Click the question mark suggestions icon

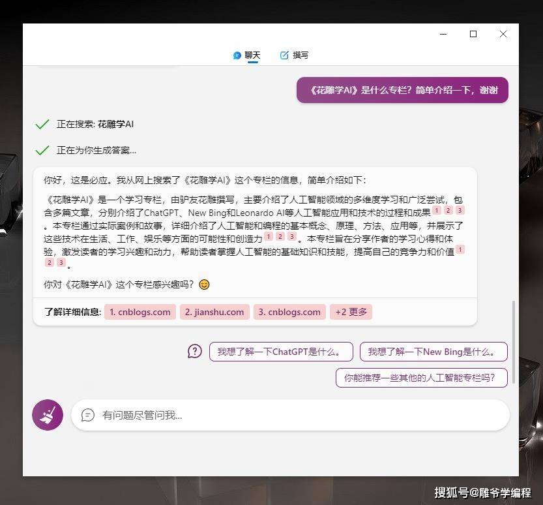click(x=195, y=352)
